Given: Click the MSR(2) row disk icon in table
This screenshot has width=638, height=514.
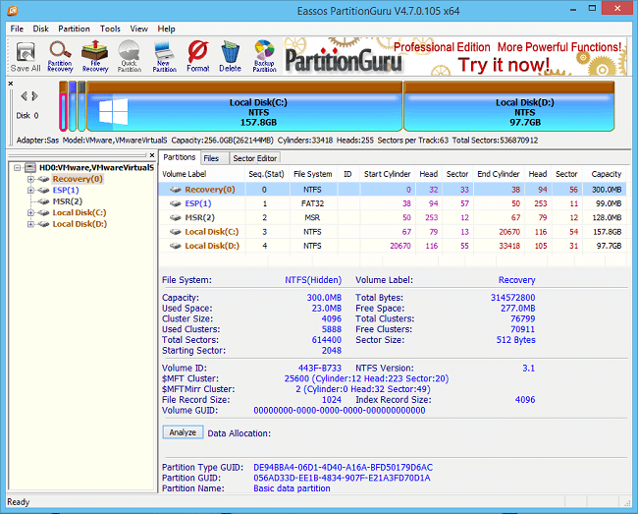Looking at the screenshot, I should click(176, 218).
